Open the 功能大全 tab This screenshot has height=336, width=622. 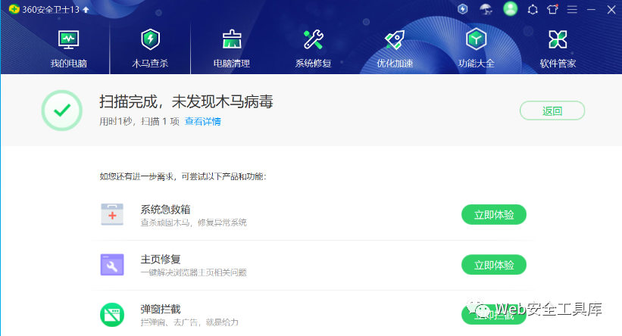[x=477, y=48]
